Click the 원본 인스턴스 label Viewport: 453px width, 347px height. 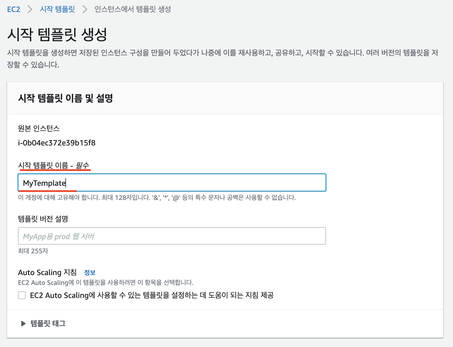pyautogui.click(x=39, y=128)
